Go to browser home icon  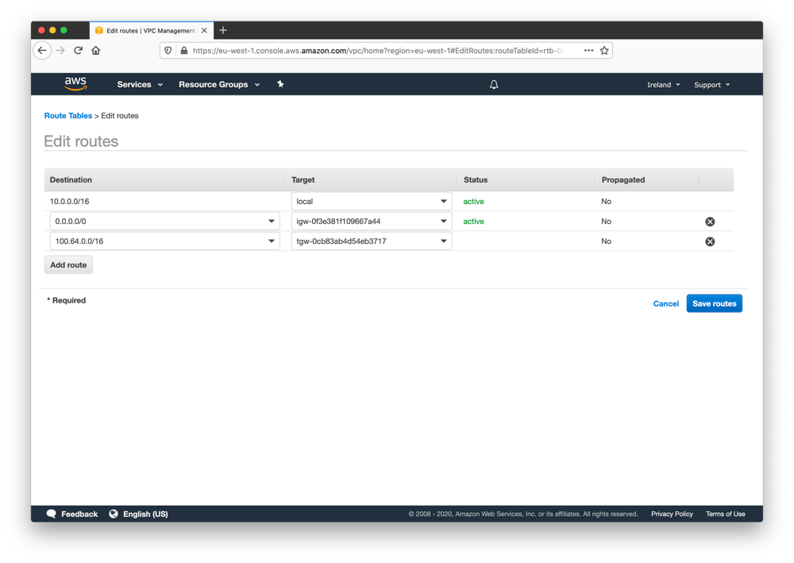(x=96, y=51)
